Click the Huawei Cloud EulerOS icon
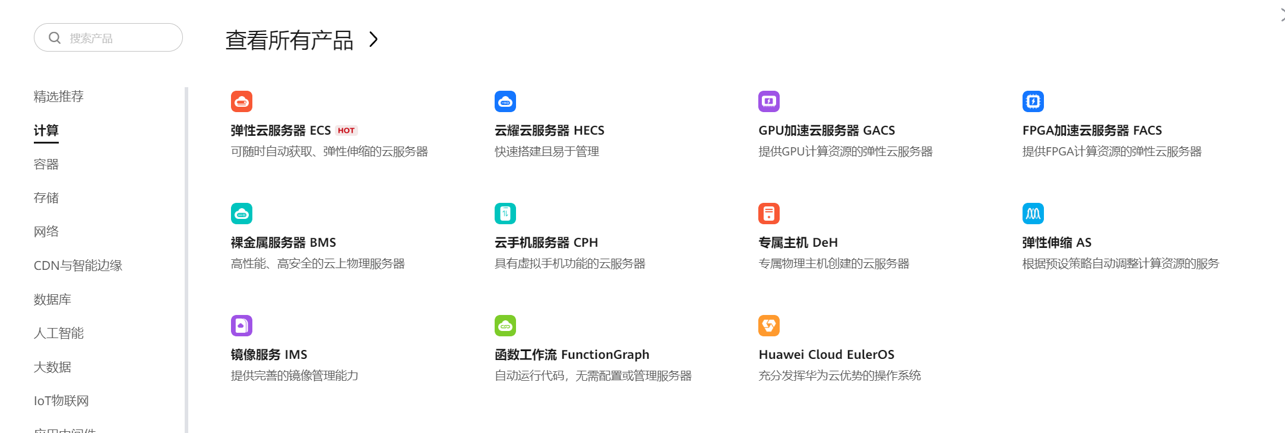This screenshot has height=433, width=1285. pos(769,326)
